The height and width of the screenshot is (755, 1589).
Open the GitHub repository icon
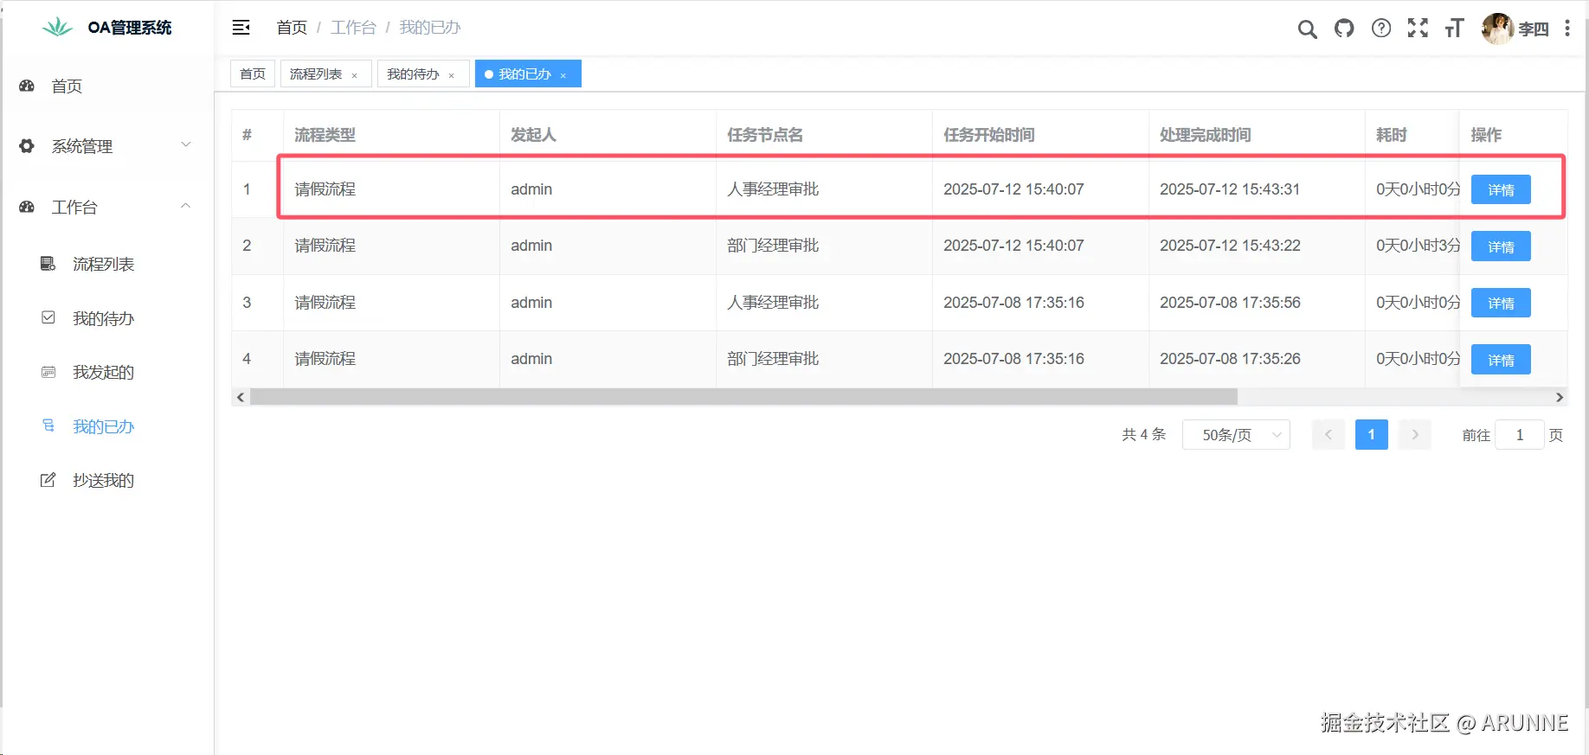(x=1344, y=29)
